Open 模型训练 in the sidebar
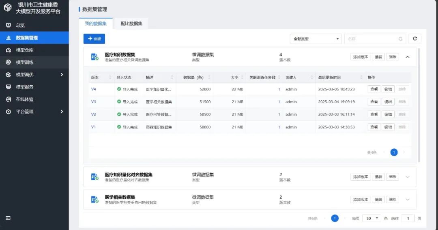438x230 pixels. coord(24,62)
